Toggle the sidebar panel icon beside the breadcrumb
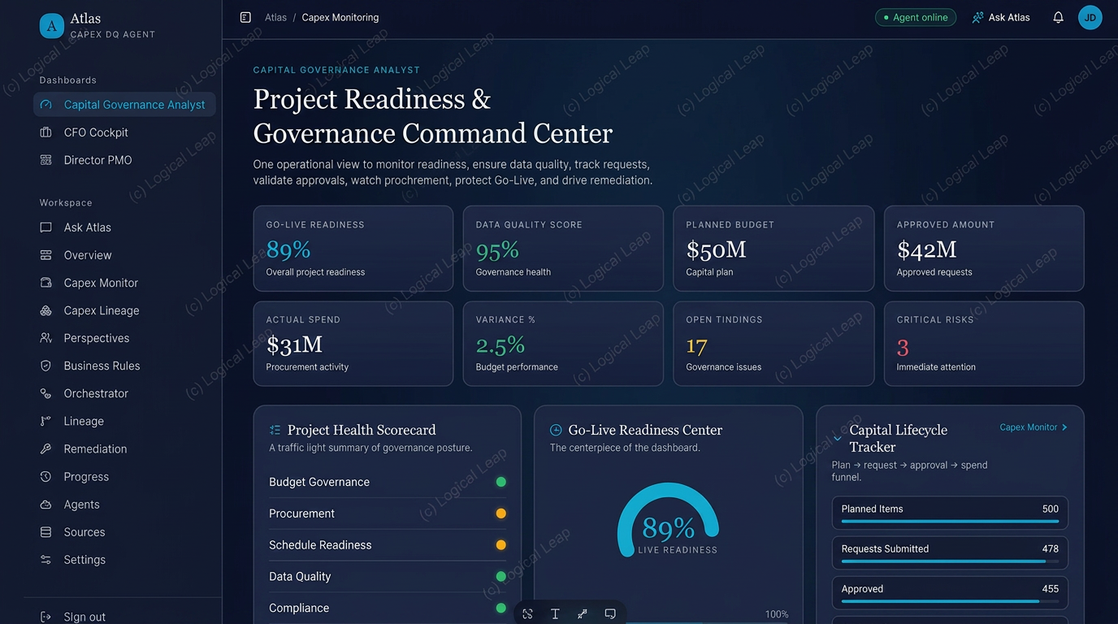This screenshot has width=1118, height=624. (x=245, y=17)
